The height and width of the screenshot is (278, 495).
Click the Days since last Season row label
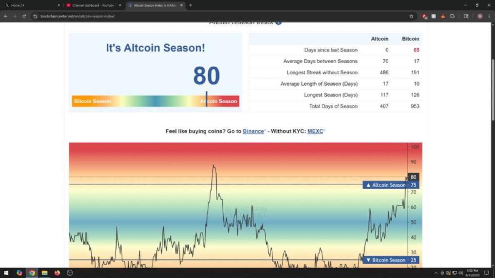coord(331,50)
